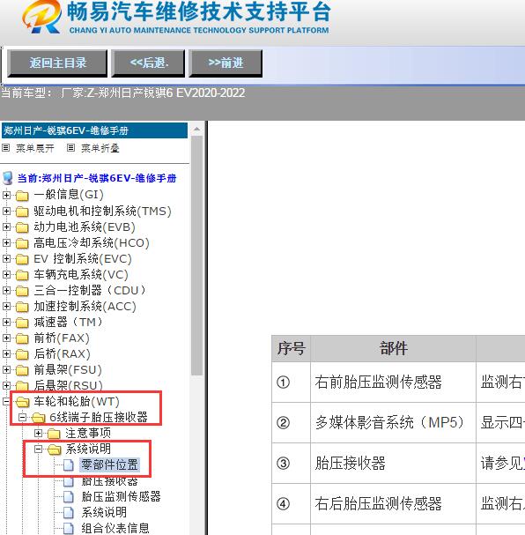Click the computer icon beside 当前:郑州日产
Viewport: 525px width, 535px height.
point(8,178)
